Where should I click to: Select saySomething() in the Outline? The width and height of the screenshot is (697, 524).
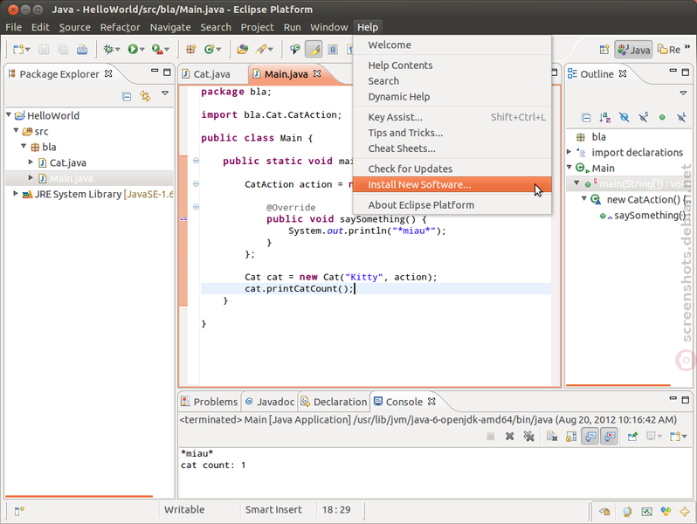click(x=650, y=216)
